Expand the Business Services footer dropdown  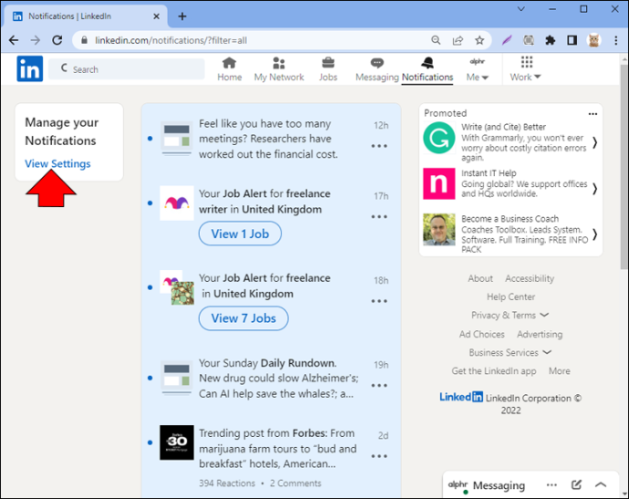[510, 352]
